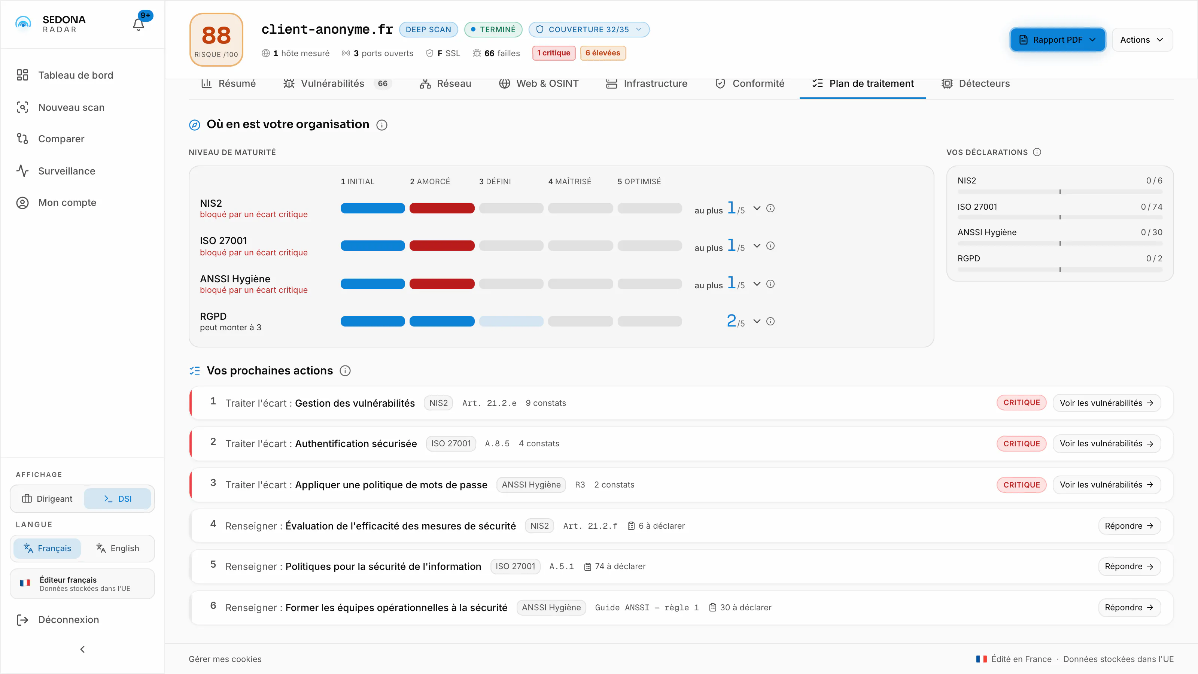Click the ANSSI Hygiène maturity row info icon
Image resolution: width=1198 pixels, height=674 pixels.
[x=770, y=284]
